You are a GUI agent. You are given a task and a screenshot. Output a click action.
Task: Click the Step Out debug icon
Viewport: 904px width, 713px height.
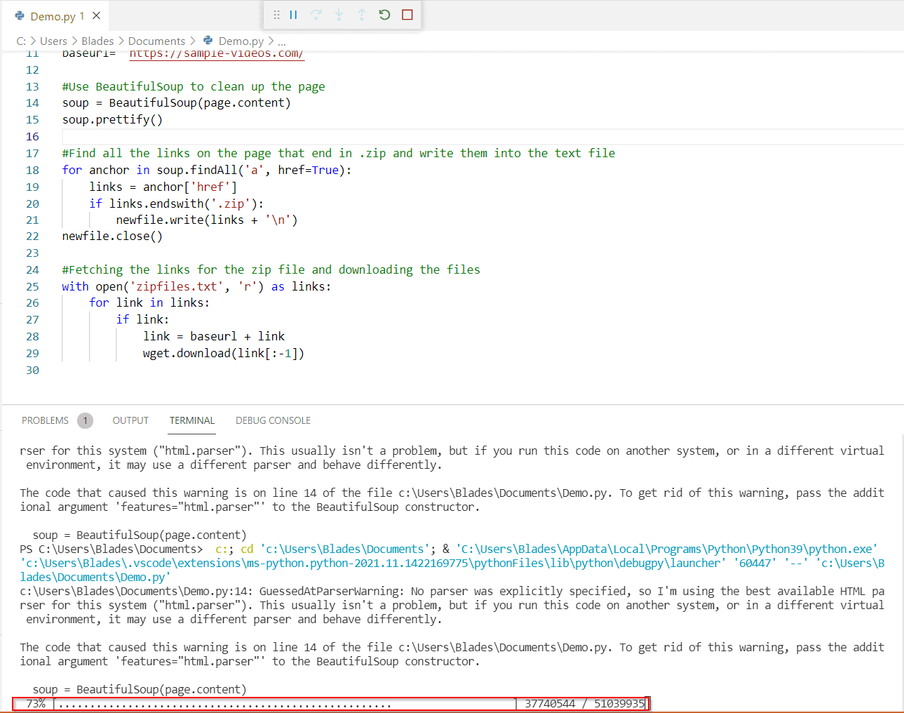361,15
